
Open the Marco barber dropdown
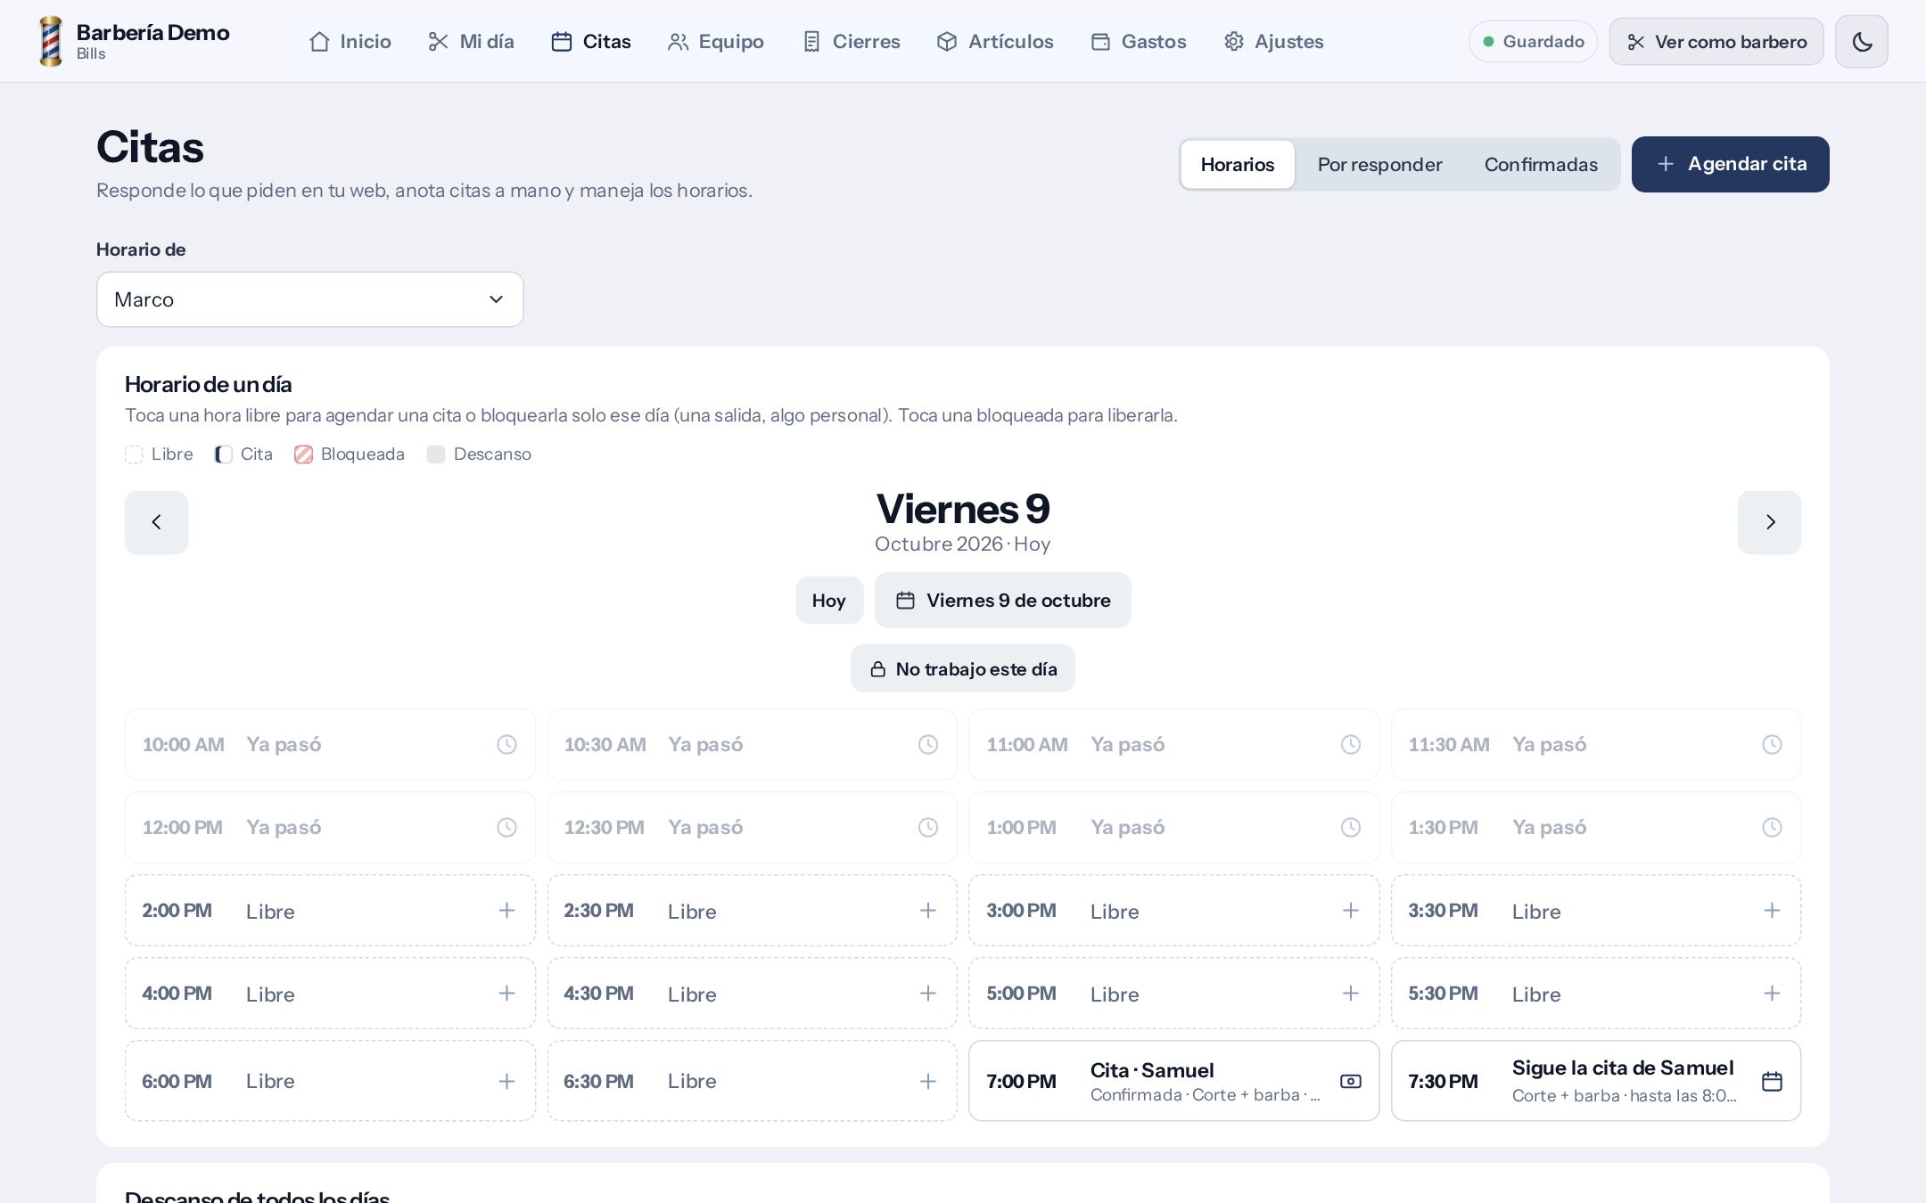pos(309,299)
